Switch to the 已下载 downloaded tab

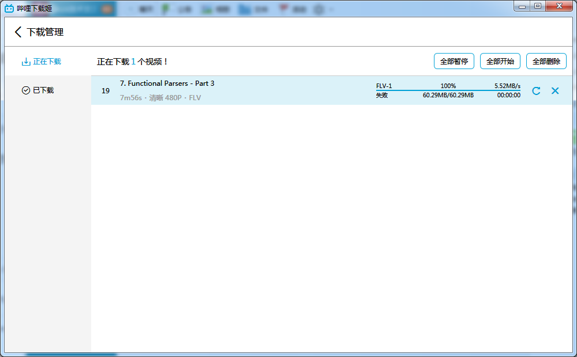click(x=38, y=90)
